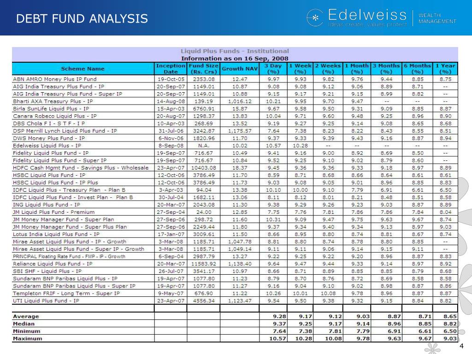The width and height of the screenshot is (472, 354).
Task: Click the DEBT FUND ANALYSIS title
Action: [x=82, y=18]
